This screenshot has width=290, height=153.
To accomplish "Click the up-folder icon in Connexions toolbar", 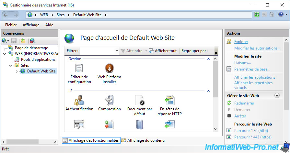I will [x=23, y=41].
